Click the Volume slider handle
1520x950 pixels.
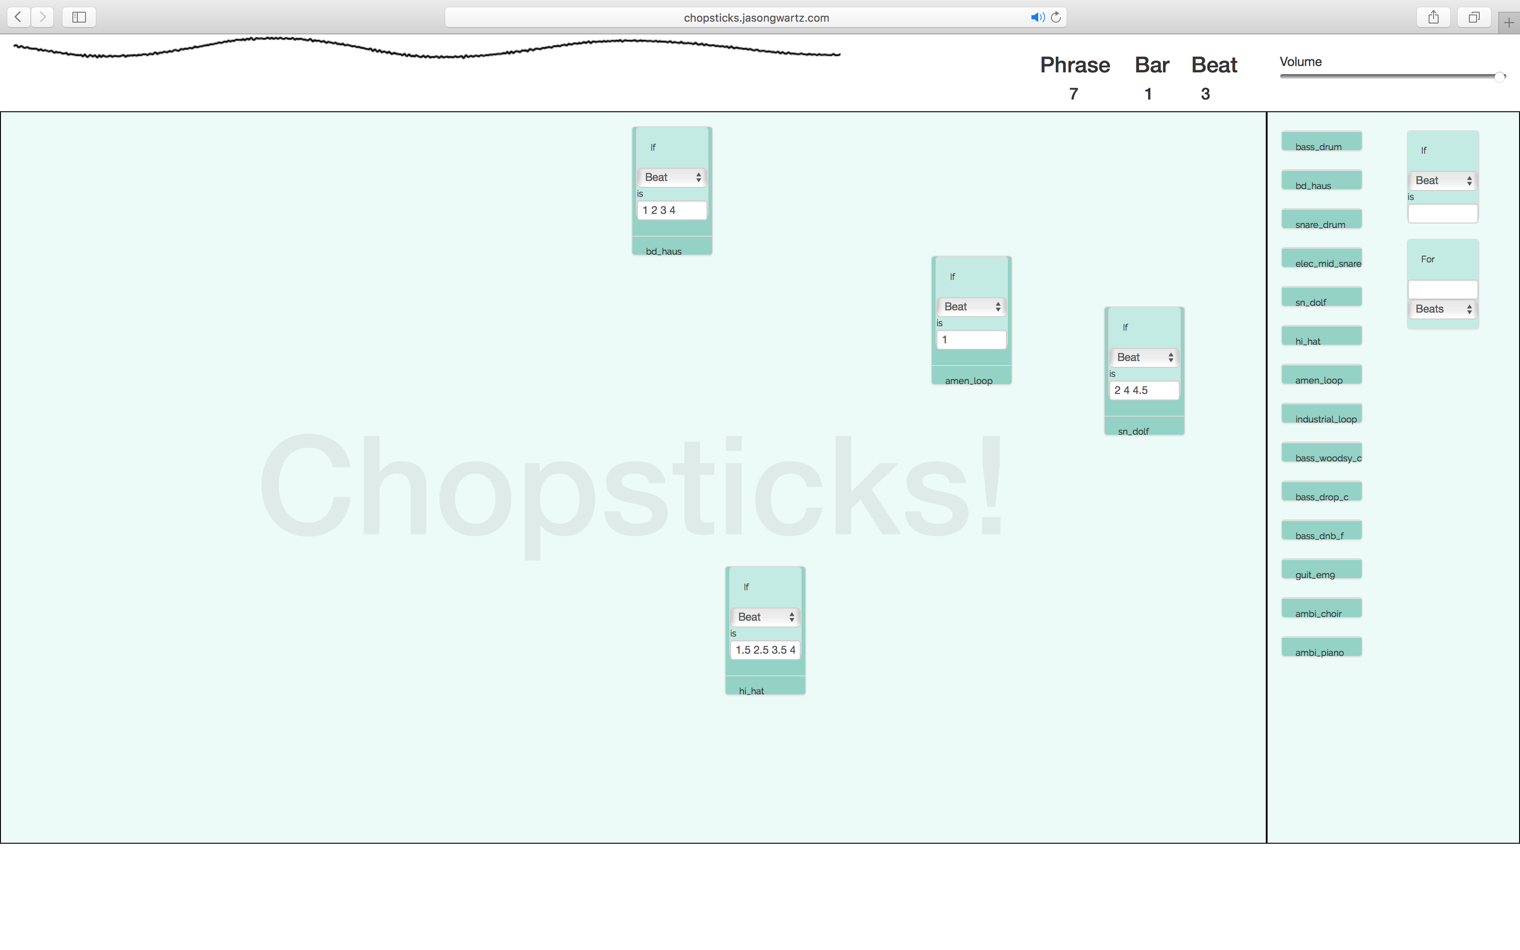pos(1499,77)
